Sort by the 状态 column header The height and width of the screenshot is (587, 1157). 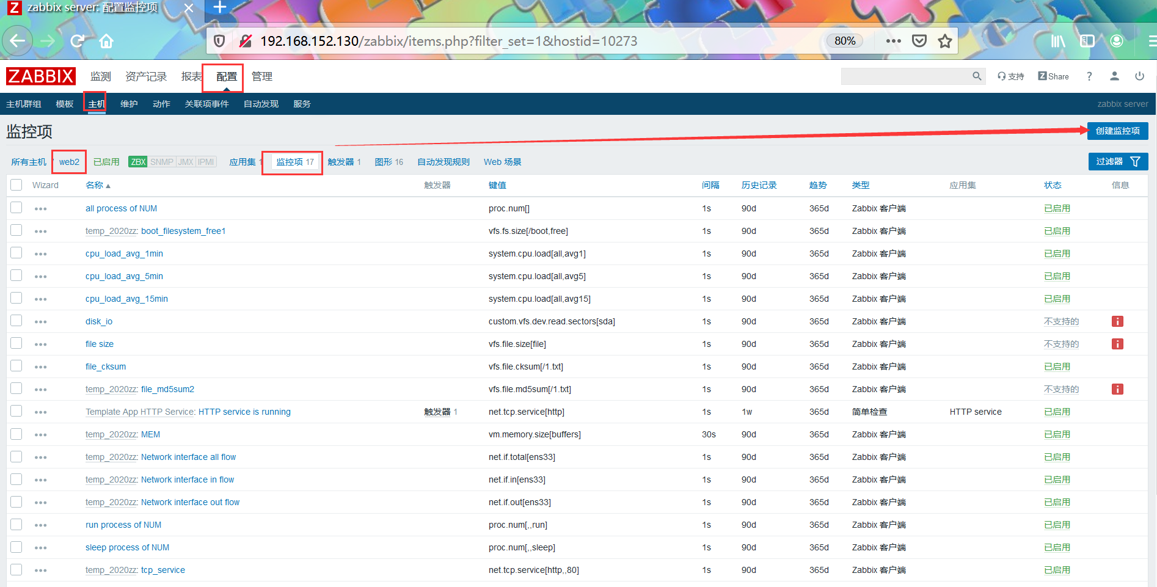click(x=1053, y=185)
